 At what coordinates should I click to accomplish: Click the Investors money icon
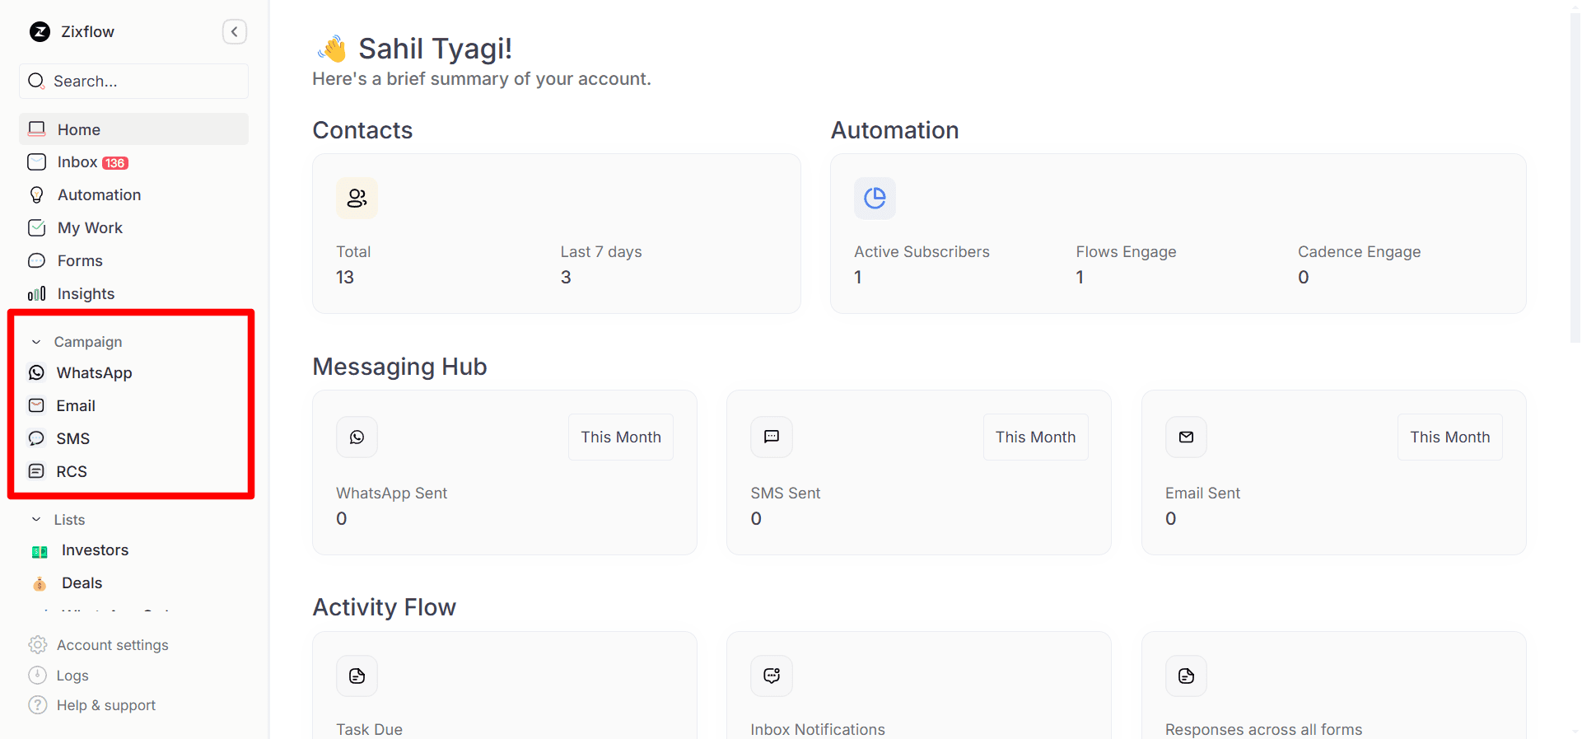click(40, 552)
